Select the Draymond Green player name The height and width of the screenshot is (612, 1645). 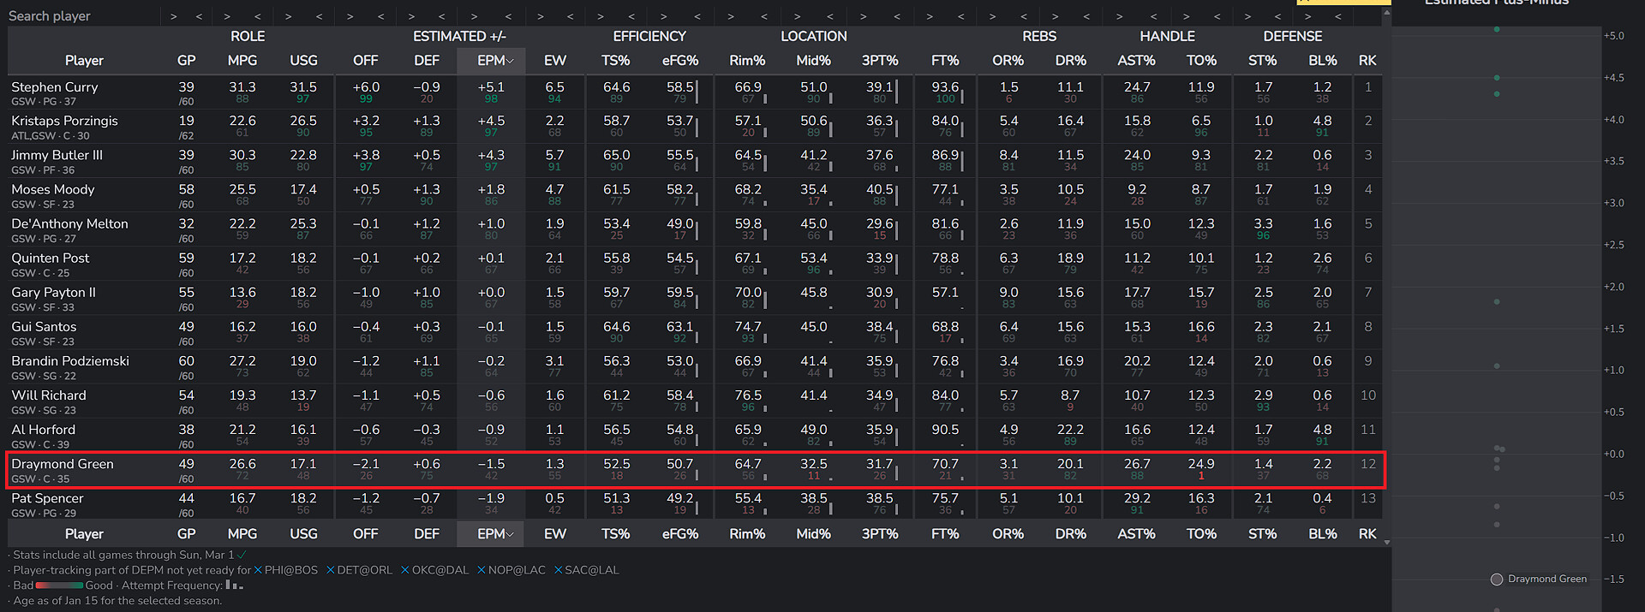pyautogui.click(x=63, y=464)
